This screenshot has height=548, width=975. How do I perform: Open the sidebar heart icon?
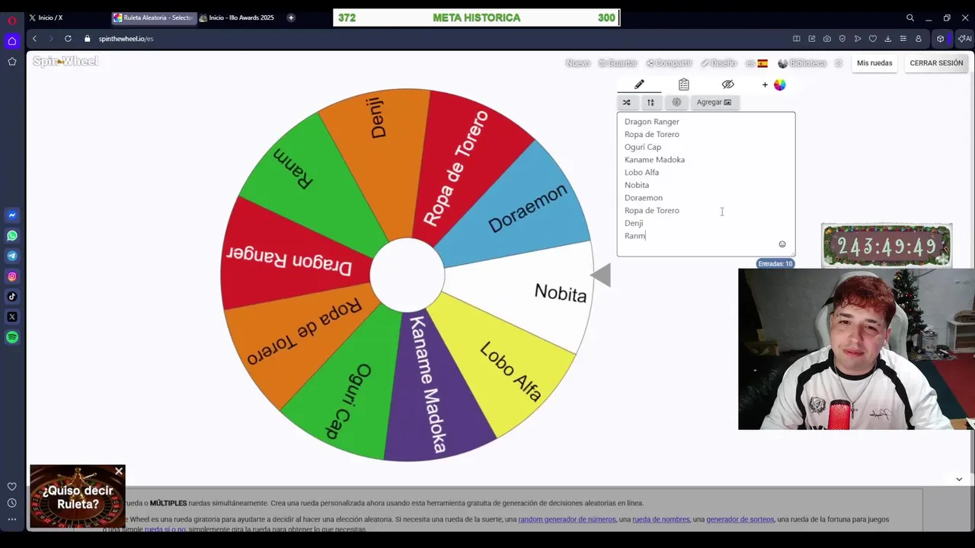pos(12,487)
